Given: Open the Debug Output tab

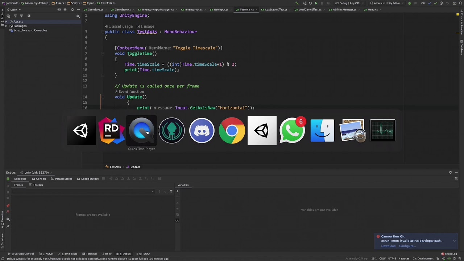Looking at the screenshot, I should [88, 179].
